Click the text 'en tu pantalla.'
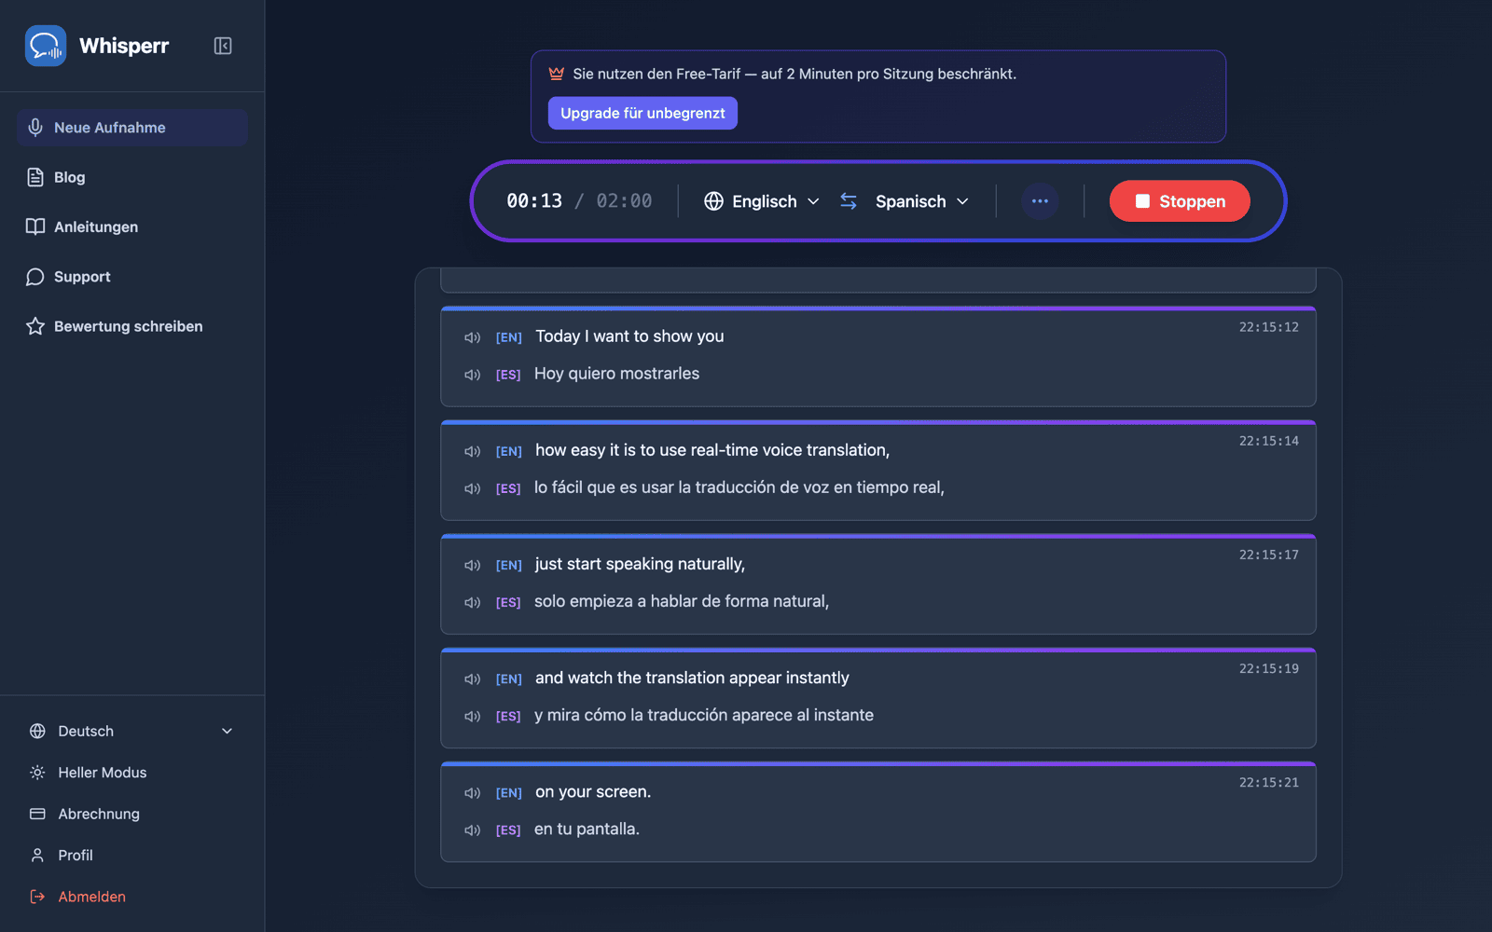Viewport: 1492px width, 932px height. pyautogui.click(x=587, y=829)
